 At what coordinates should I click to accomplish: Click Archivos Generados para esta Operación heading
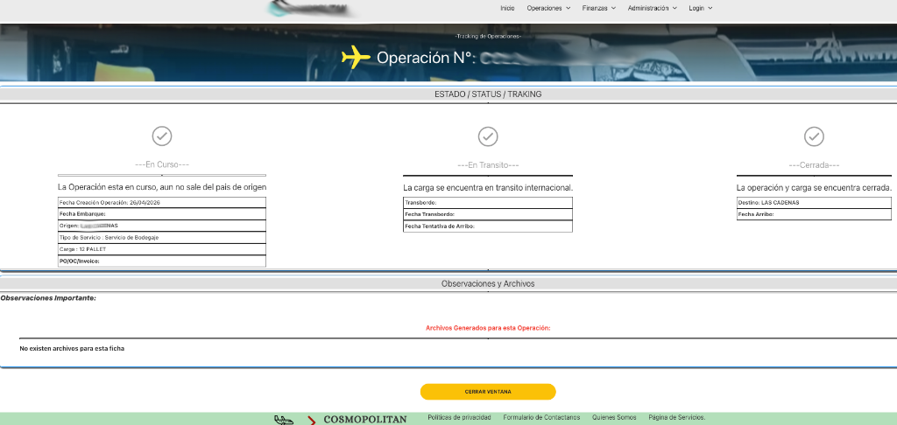point(488,328)
